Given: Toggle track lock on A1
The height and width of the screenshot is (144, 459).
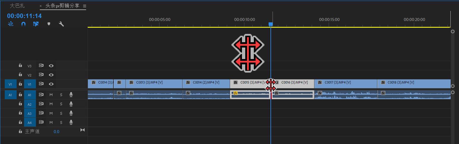Looking at the screenshot, I should point(20,95).
